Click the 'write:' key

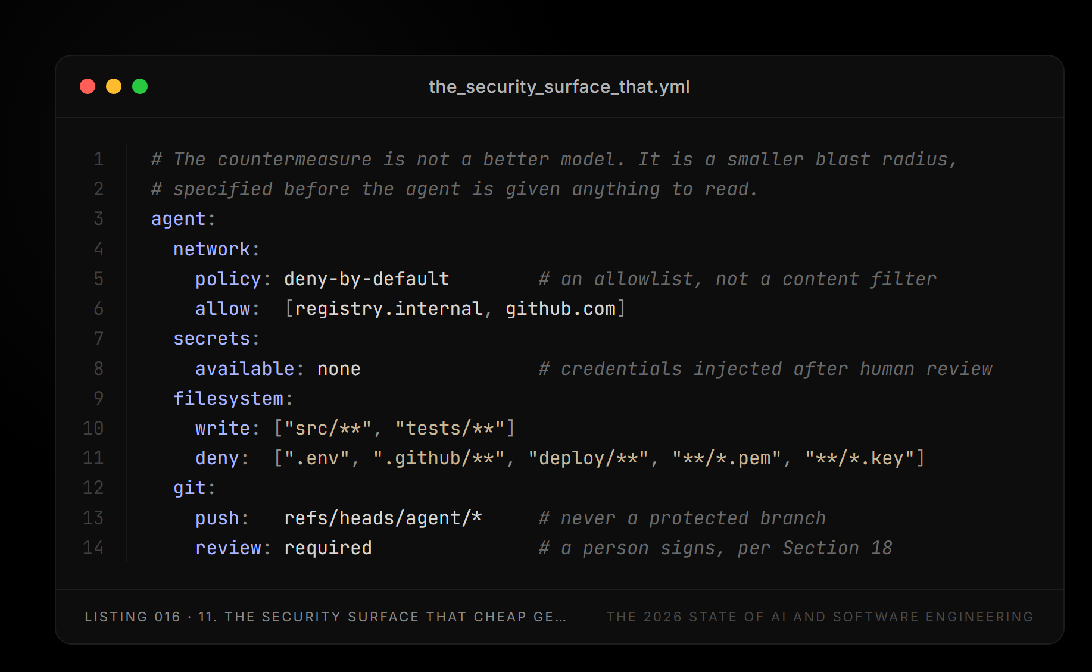(227, 428)
